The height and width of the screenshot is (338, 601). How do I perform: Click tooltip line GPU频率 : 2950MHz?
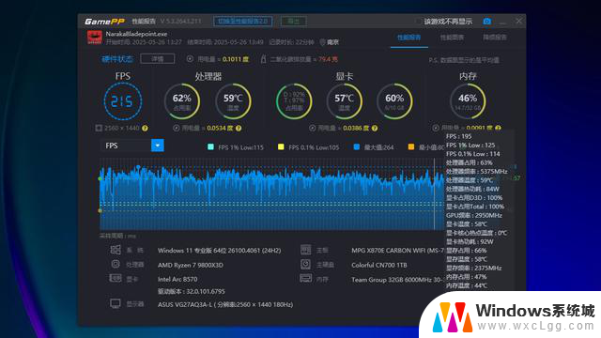coord(474,215)
